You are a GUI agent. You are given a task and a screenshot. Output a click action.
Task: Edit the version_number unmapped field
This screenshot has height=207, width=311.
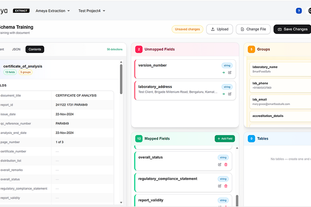[x=230, y=73]
